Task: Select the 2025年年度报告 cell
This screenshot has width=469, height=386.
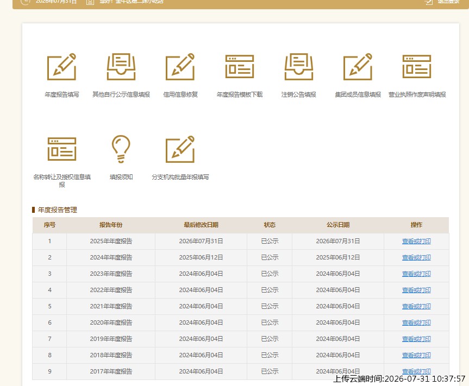Action: tap(111, 241)
